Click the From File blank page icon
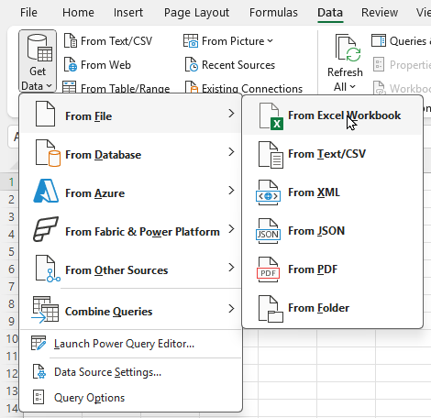 tap(45, 114)
